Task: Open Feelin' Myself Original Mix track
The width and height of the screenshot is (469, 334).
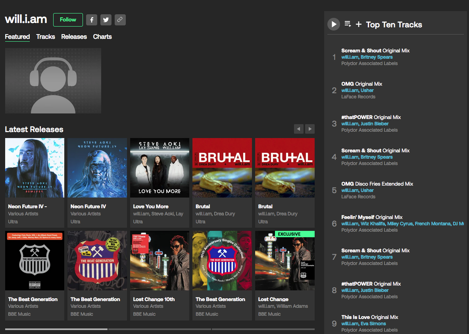Action: point(372,217)
